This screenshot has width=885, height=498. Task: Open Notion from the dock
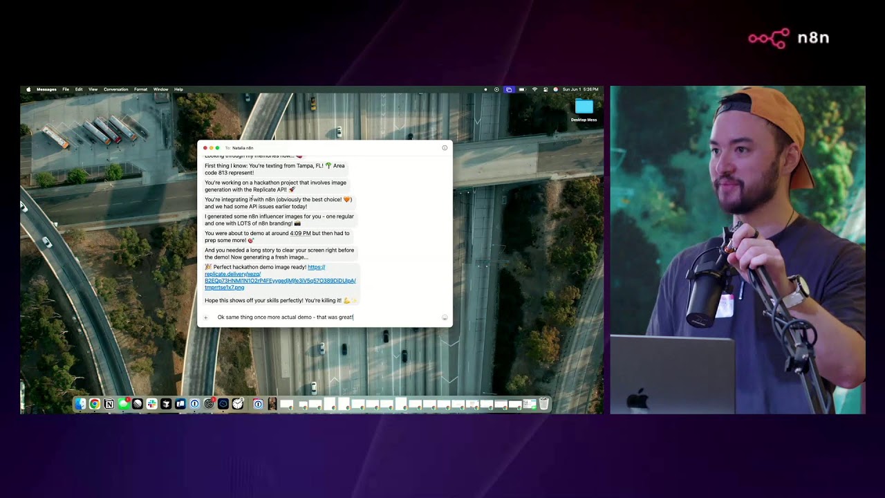pos(109,404)
